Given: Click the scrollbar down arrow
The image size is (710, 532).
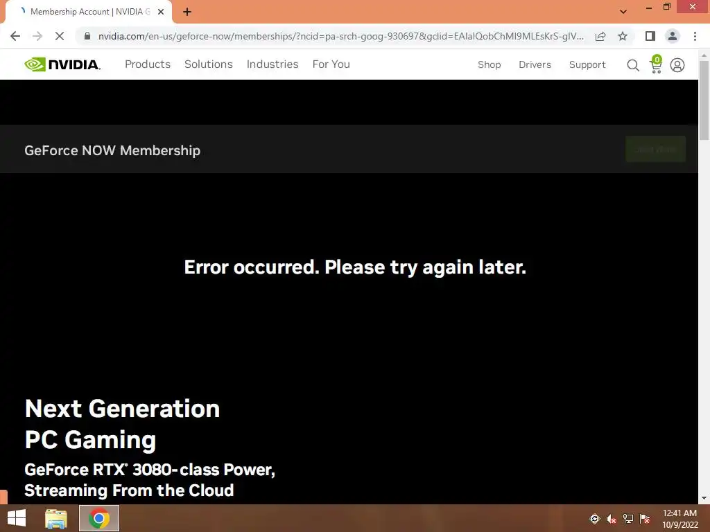Looking at the screenshot, I should click(704, 499).
